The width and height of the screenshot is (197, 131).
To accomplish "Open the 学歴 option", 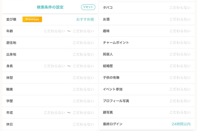I will [50, 101].
